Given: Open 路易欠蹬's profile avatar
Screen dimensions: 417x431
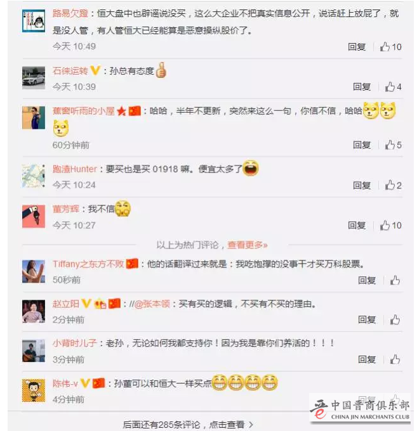Looking at the screenshot, I should 34,21.
